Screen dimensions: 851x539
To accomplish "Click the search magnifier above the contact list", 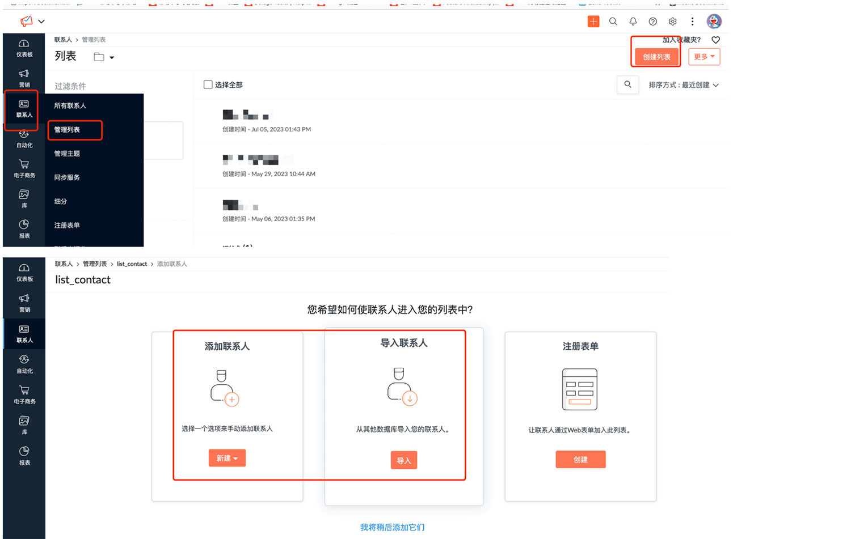I will (x=627, y=84).
